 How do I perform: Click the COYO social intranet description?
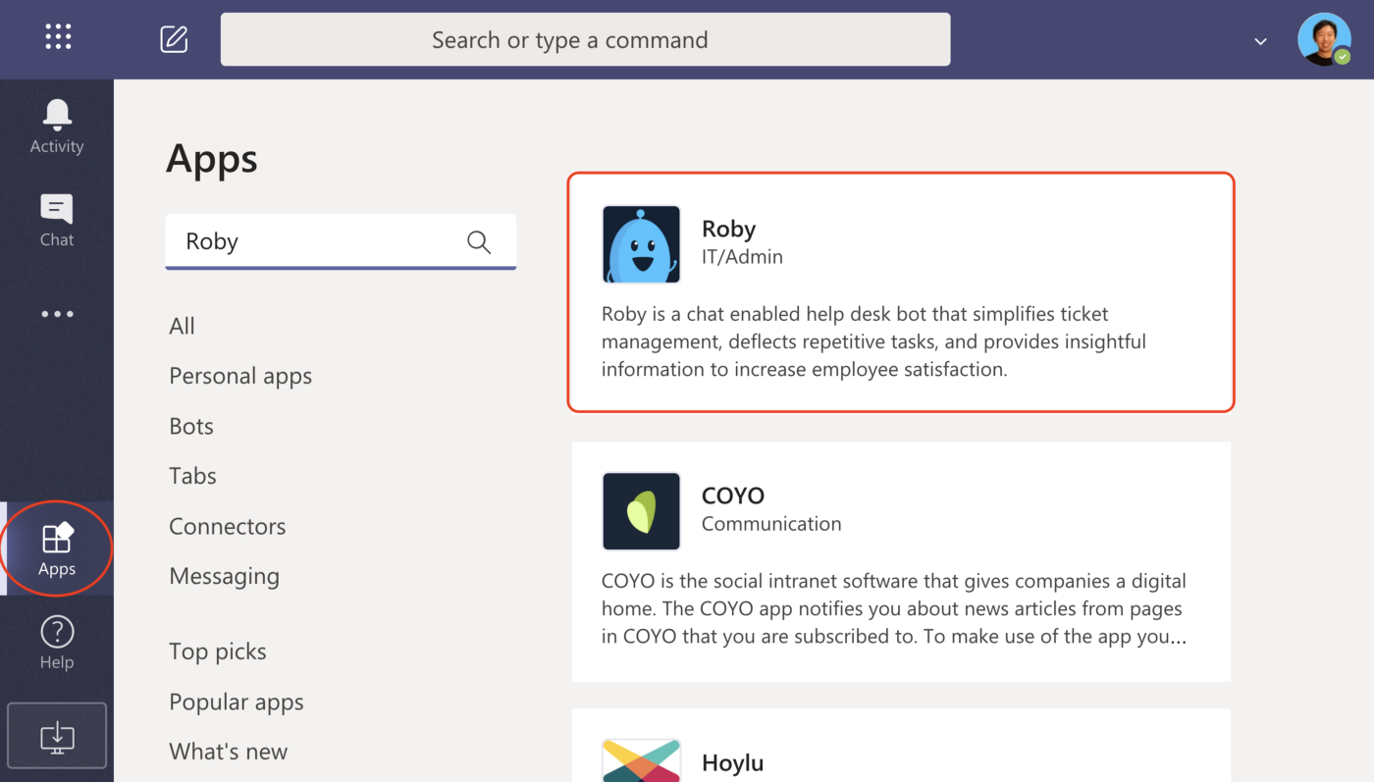894,608
